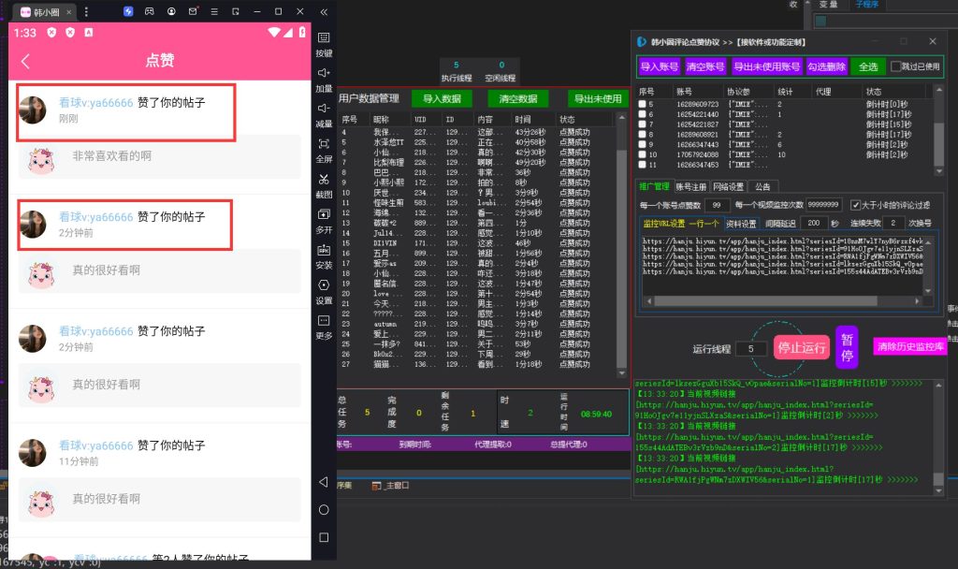Viewport: 958px width, 569px height.
Task: Click the first profile avatar under 点赞
Action: tap(33, 110)
